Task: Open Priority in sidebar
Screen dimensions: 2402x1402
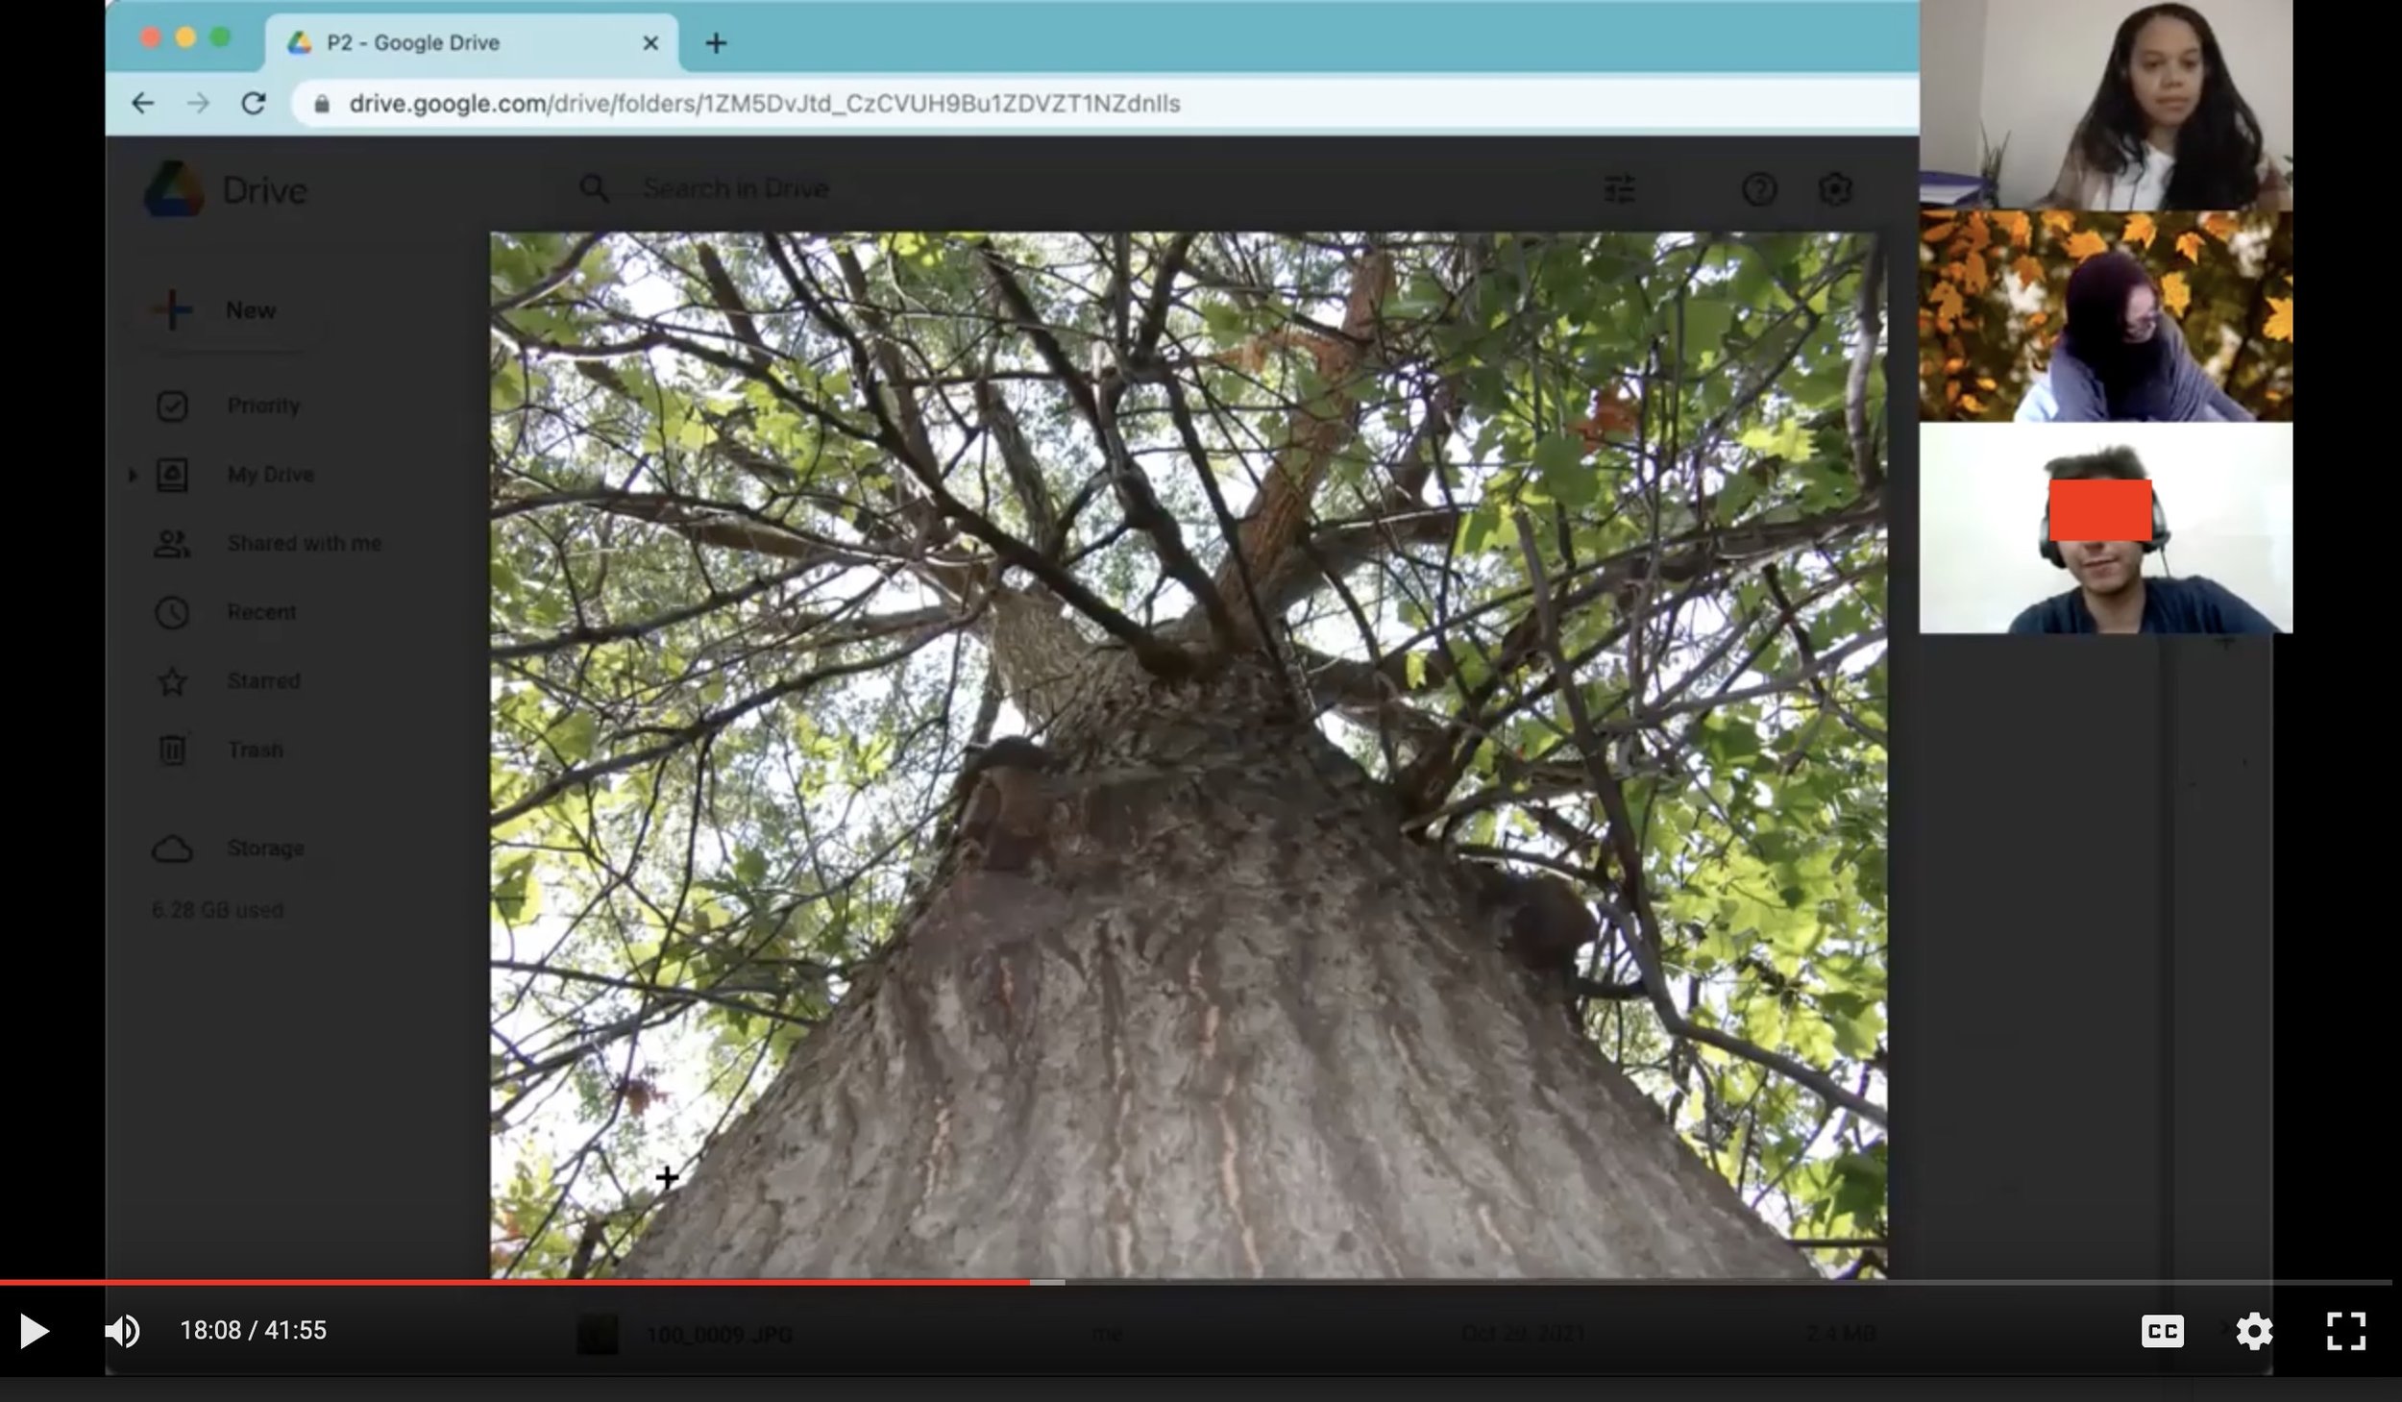Action: pyautogui.click(x=263, y=406)
